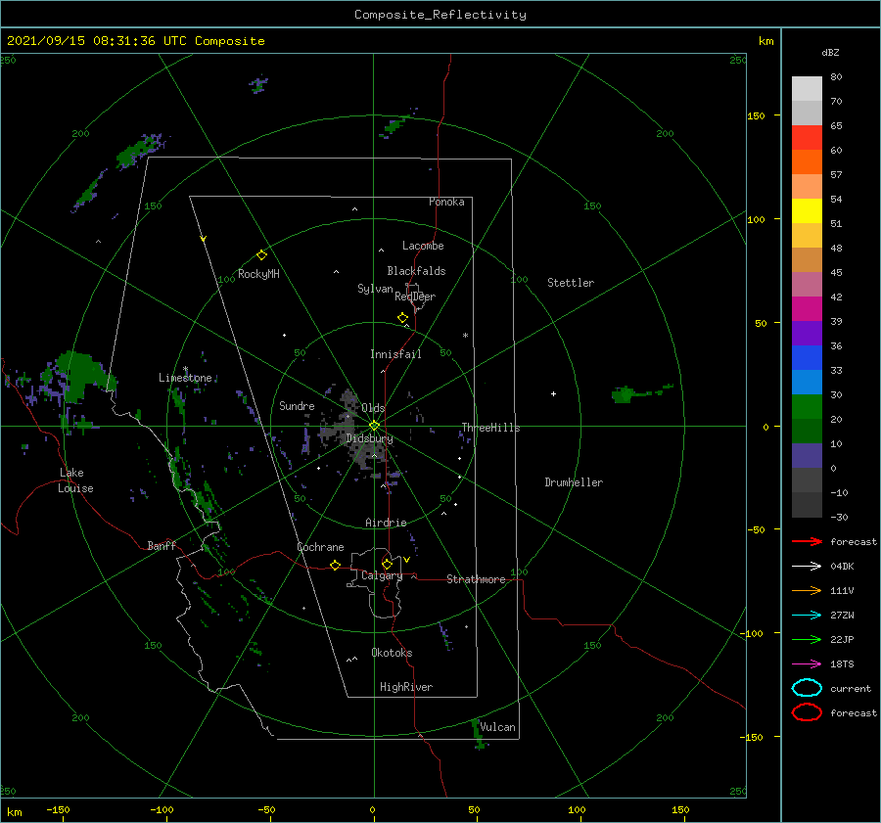
Task: Click the Strathmore town label
Action: tap(476, 579)
